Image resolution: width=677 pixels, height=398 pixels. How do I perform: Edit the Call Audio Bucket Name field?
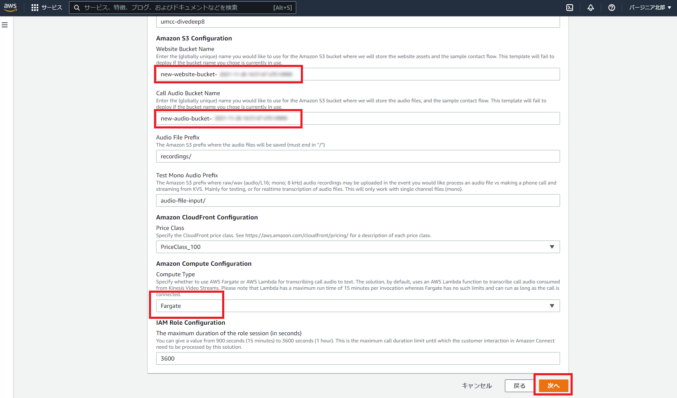[x=358, y=118]
